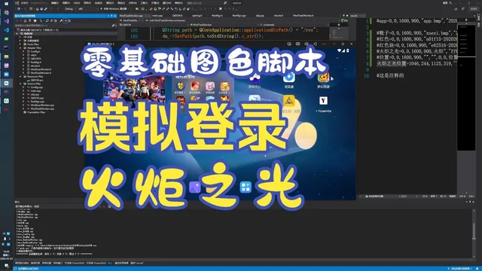Collapse the Source Files folder
482x271 pixels.
point(20,84)
